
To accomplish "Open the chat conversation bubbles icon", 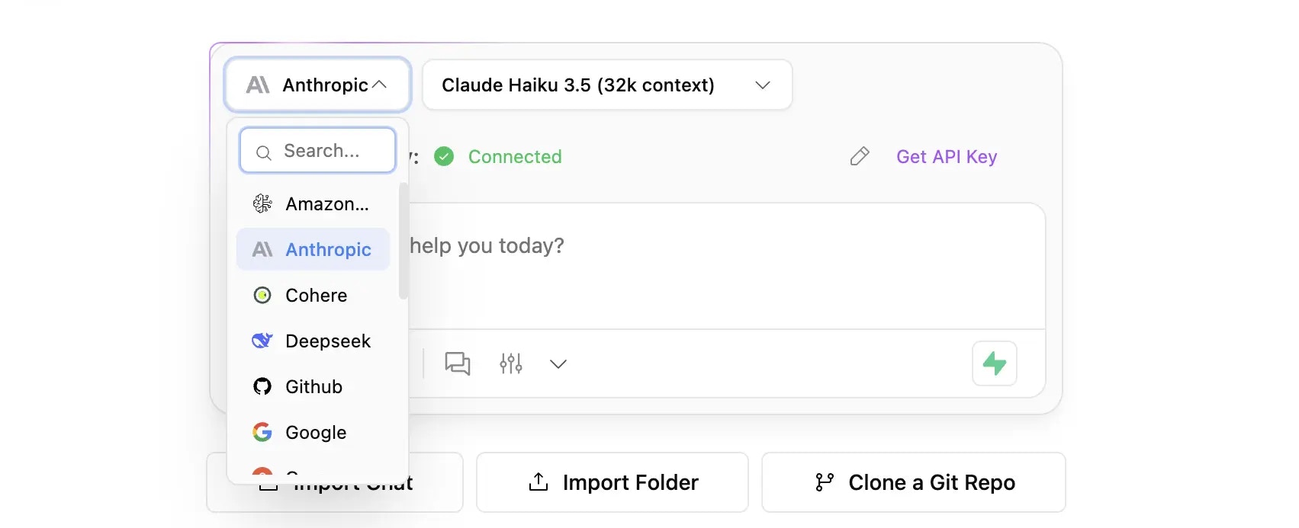I will tap(458, 363).
